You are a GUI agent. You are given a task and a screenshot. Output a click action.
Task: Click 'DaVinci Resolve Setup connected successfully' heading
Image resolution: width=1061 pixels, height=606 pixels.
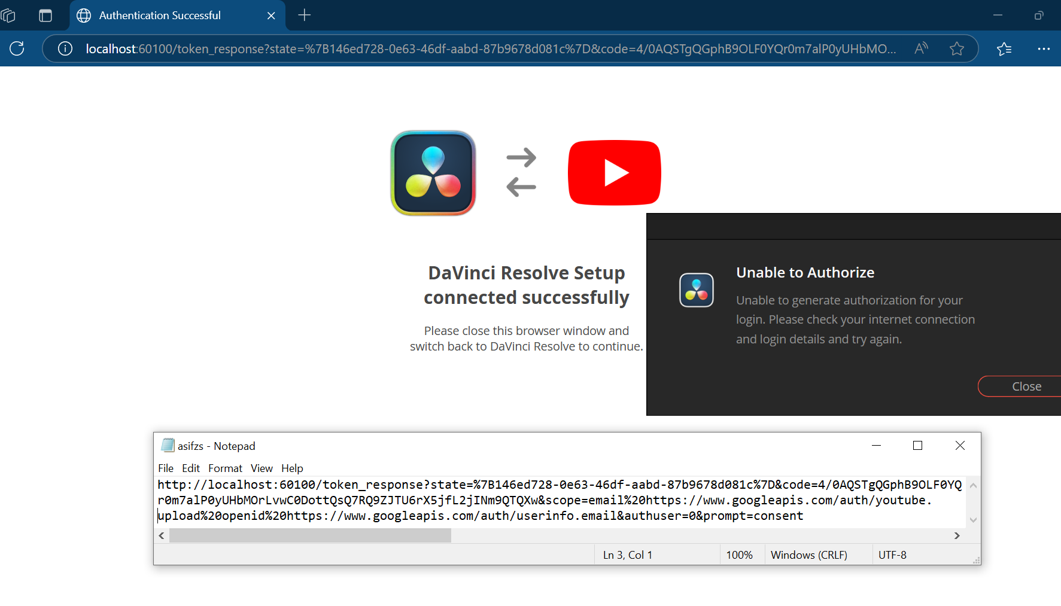[527, 285]
